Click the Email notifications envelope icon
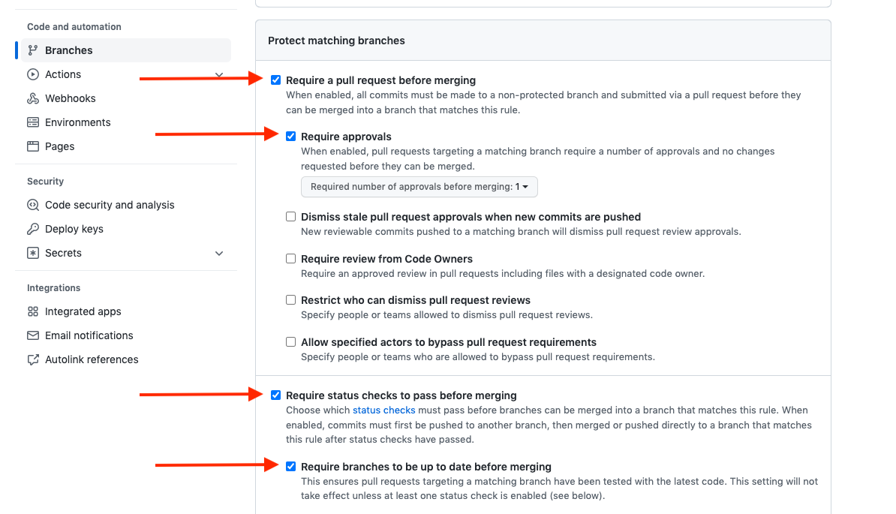 coord(33,335)
